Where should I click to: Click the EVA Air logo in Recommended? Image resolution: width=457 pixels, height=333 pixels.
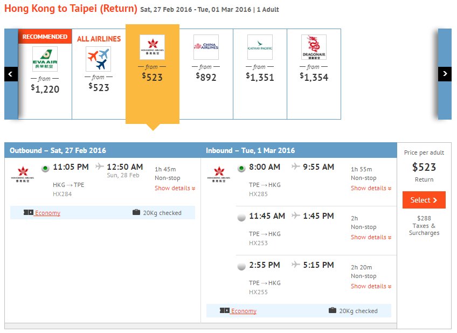coord(45,59)
